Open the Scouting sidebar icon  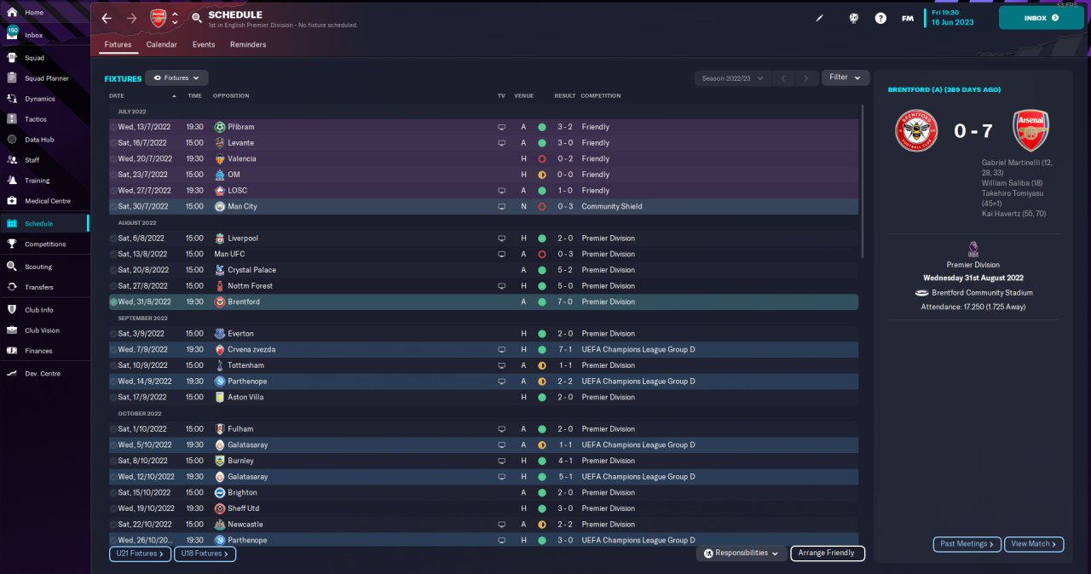[x=12, y=267]
